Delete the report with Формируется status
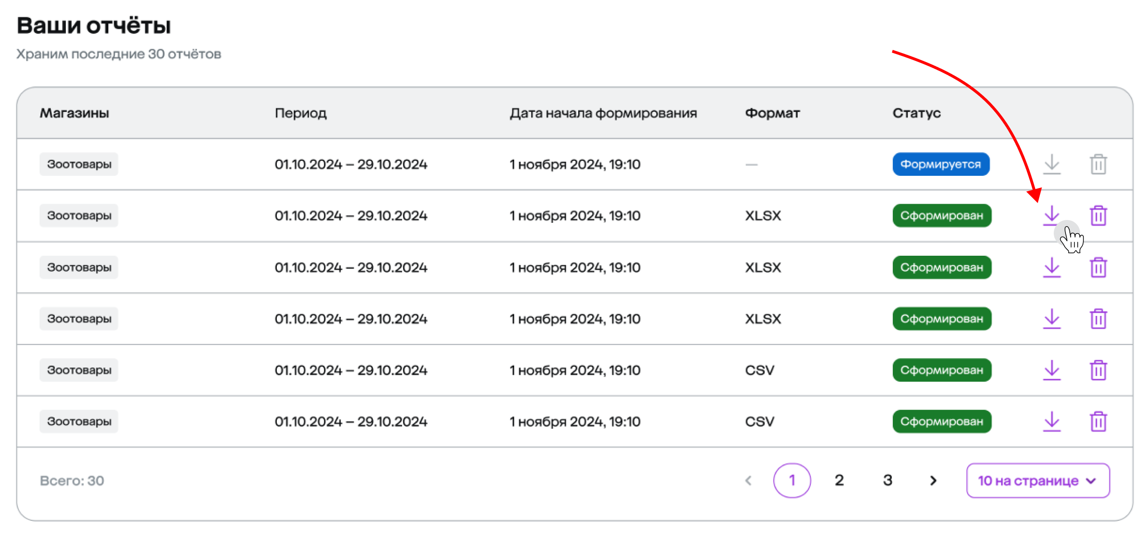Image resolution: width=1147 pixels, height=534 pixels. point(1098,164)
